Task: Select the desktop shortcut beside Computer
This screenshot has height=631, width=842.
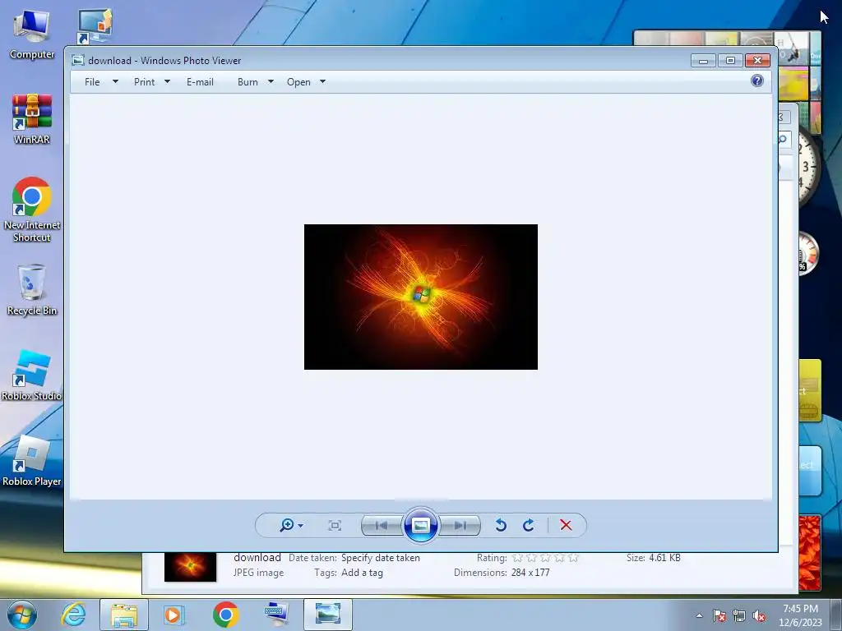Action: click(x=95, y=25)
